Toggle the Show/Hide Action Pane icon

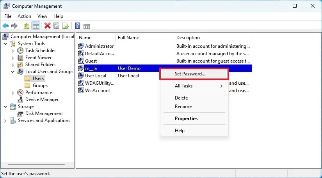pyautogui.click(x=87, y=26)
